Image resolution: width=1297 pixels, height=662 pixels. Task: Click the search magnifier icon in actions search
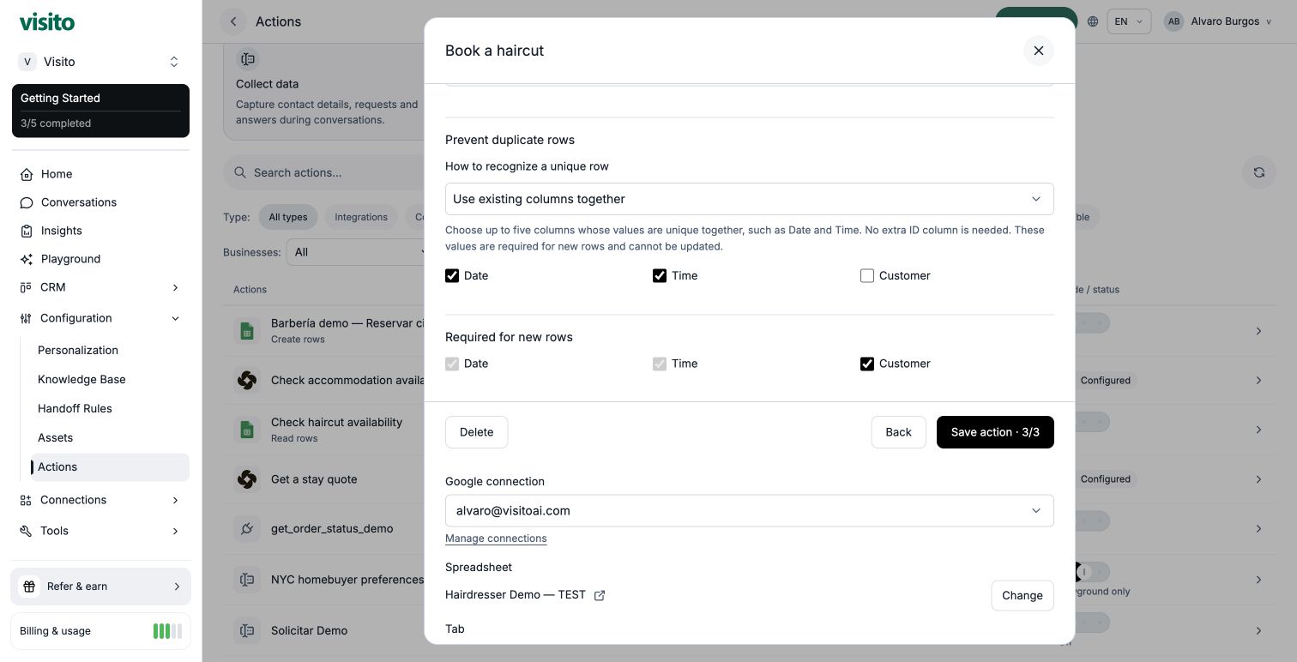[x=240, y=172]
